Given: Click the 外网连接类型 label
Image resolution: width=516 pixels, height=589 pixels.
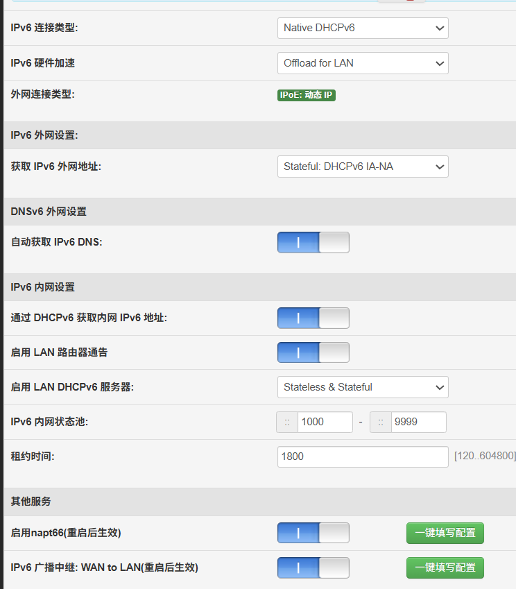Looking at the screenshot, I should [x=42, y=94].
